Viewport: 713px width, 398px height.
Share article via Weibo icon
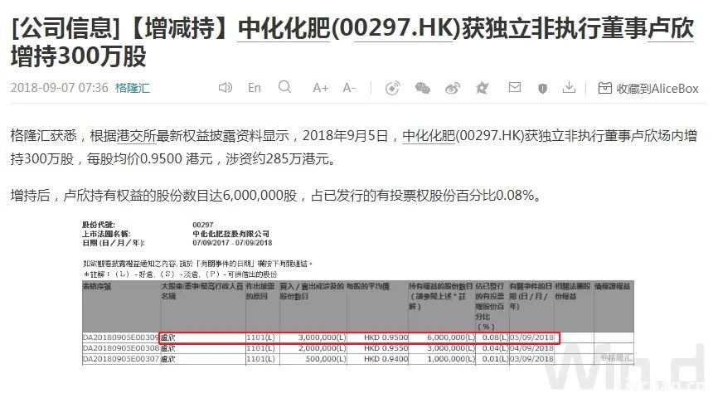tap(453, 88)
